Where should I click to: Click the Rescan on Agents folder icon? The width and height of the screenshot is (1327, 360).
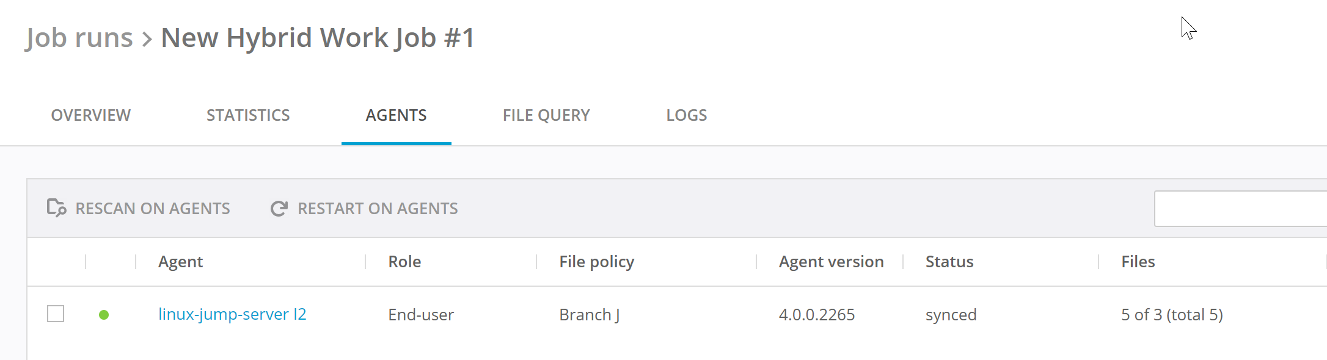pyautogui.click(x=56, y=208)
